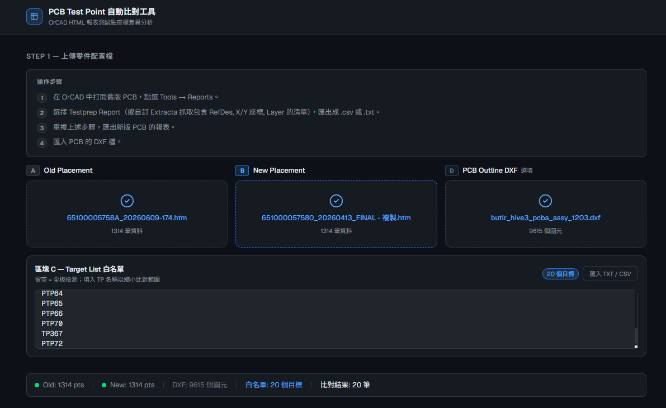Click the step 3 number circle
This screenshot has height=408, width=666.
[x=41, y=128]
